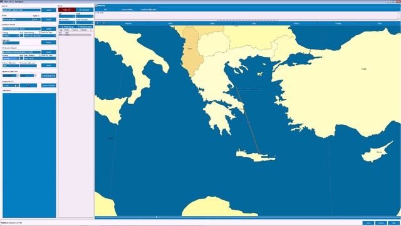Click the second arrow icon on map toolbar
The image size is (401, 226).
(103, 23)
